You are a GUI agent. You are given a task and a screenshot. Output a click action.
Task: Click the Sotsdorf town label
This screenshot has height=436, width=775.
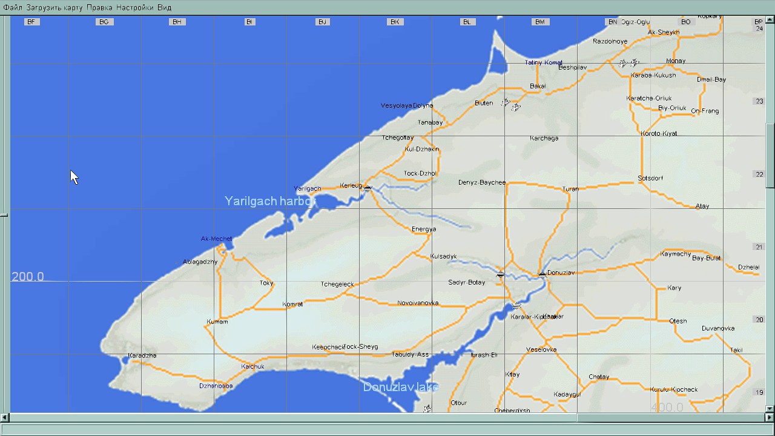(650, 178)
